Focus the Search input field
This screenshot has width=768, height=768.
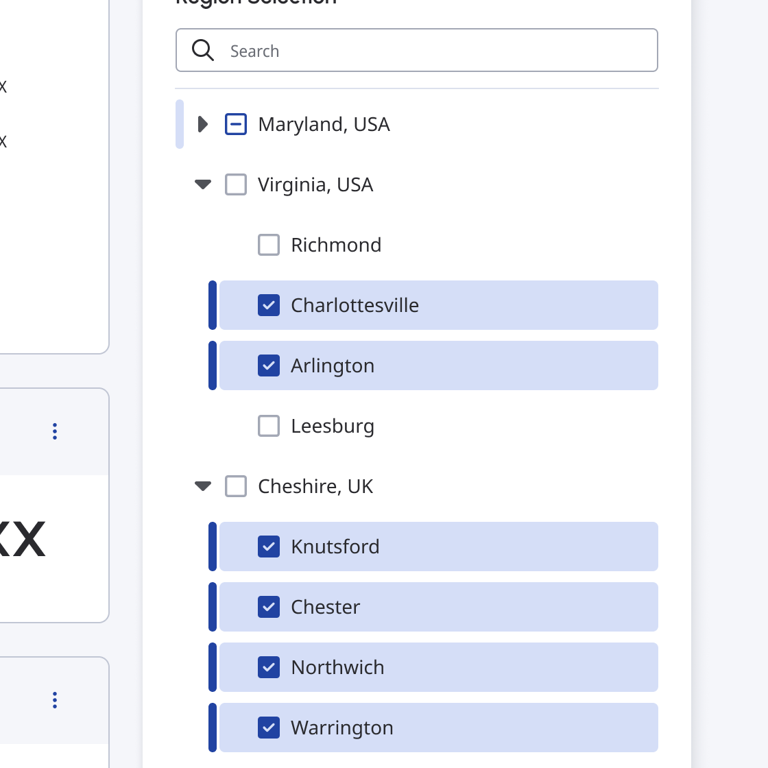coord(417,51)
